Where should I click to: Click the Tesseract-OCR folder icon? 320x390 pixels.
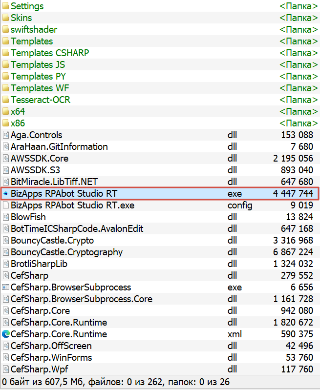pos(5,100)
